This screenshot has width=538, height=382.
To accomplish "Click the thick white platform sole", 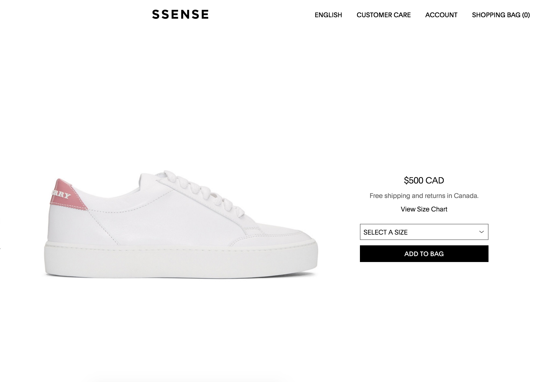I will point(180,260).
